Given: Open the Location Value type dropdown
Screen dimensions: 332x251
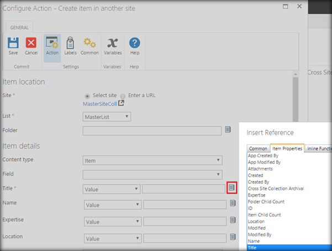Looking at the screenshot, I should tap(113, 238).
